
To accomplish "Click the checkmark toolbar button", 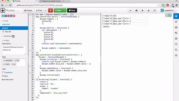I will tap(130, 10).
